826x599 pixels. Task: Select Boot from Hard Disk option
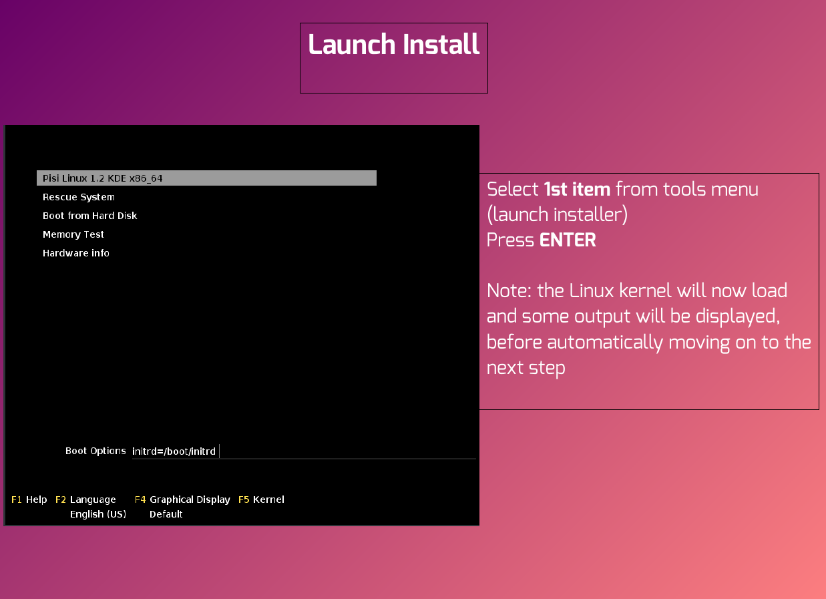click(90, 216)
